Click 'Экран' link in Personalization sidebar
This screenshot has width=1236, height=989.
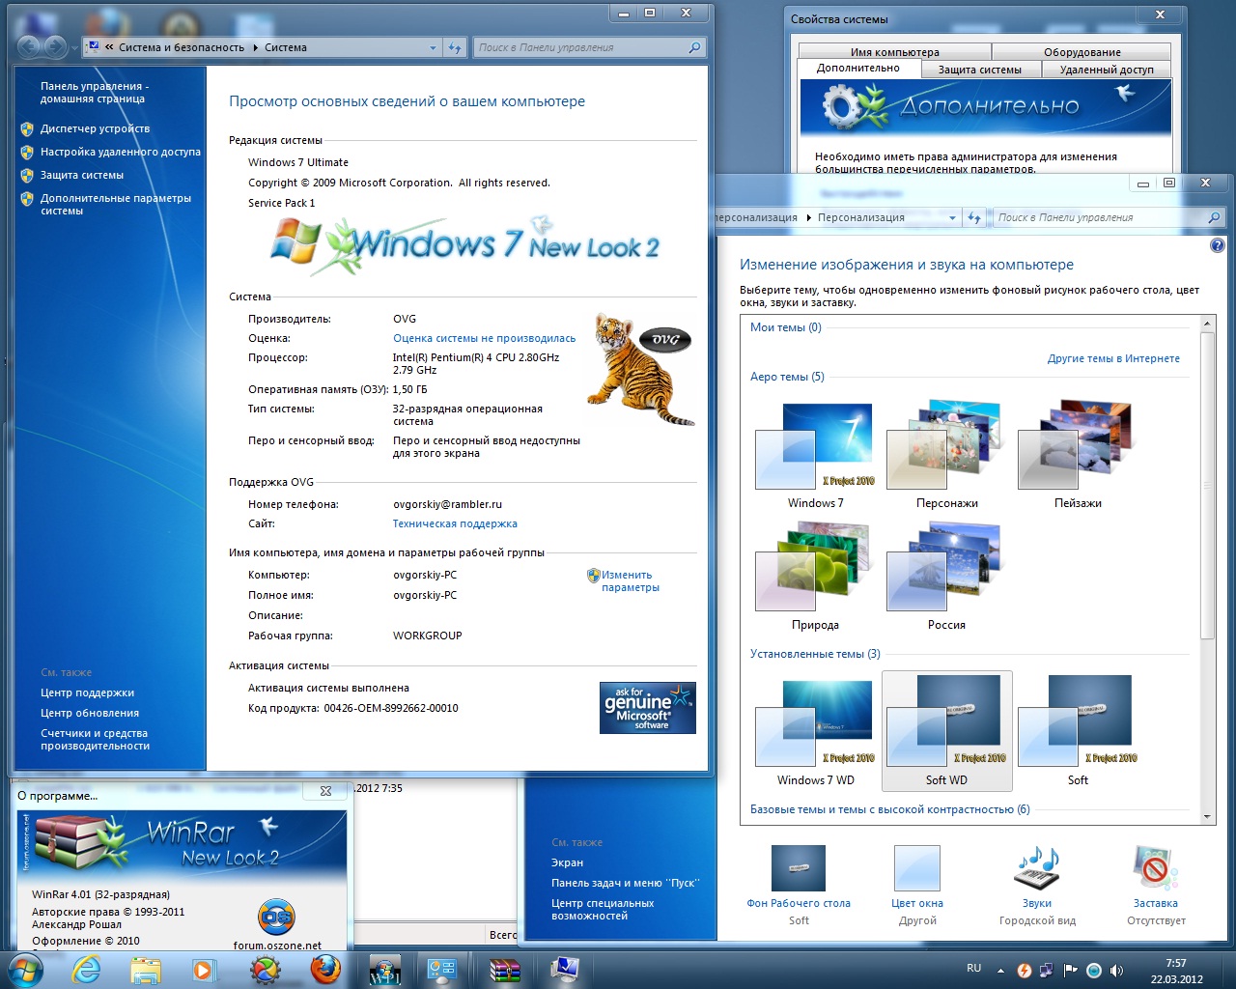(x=567, y=862)
